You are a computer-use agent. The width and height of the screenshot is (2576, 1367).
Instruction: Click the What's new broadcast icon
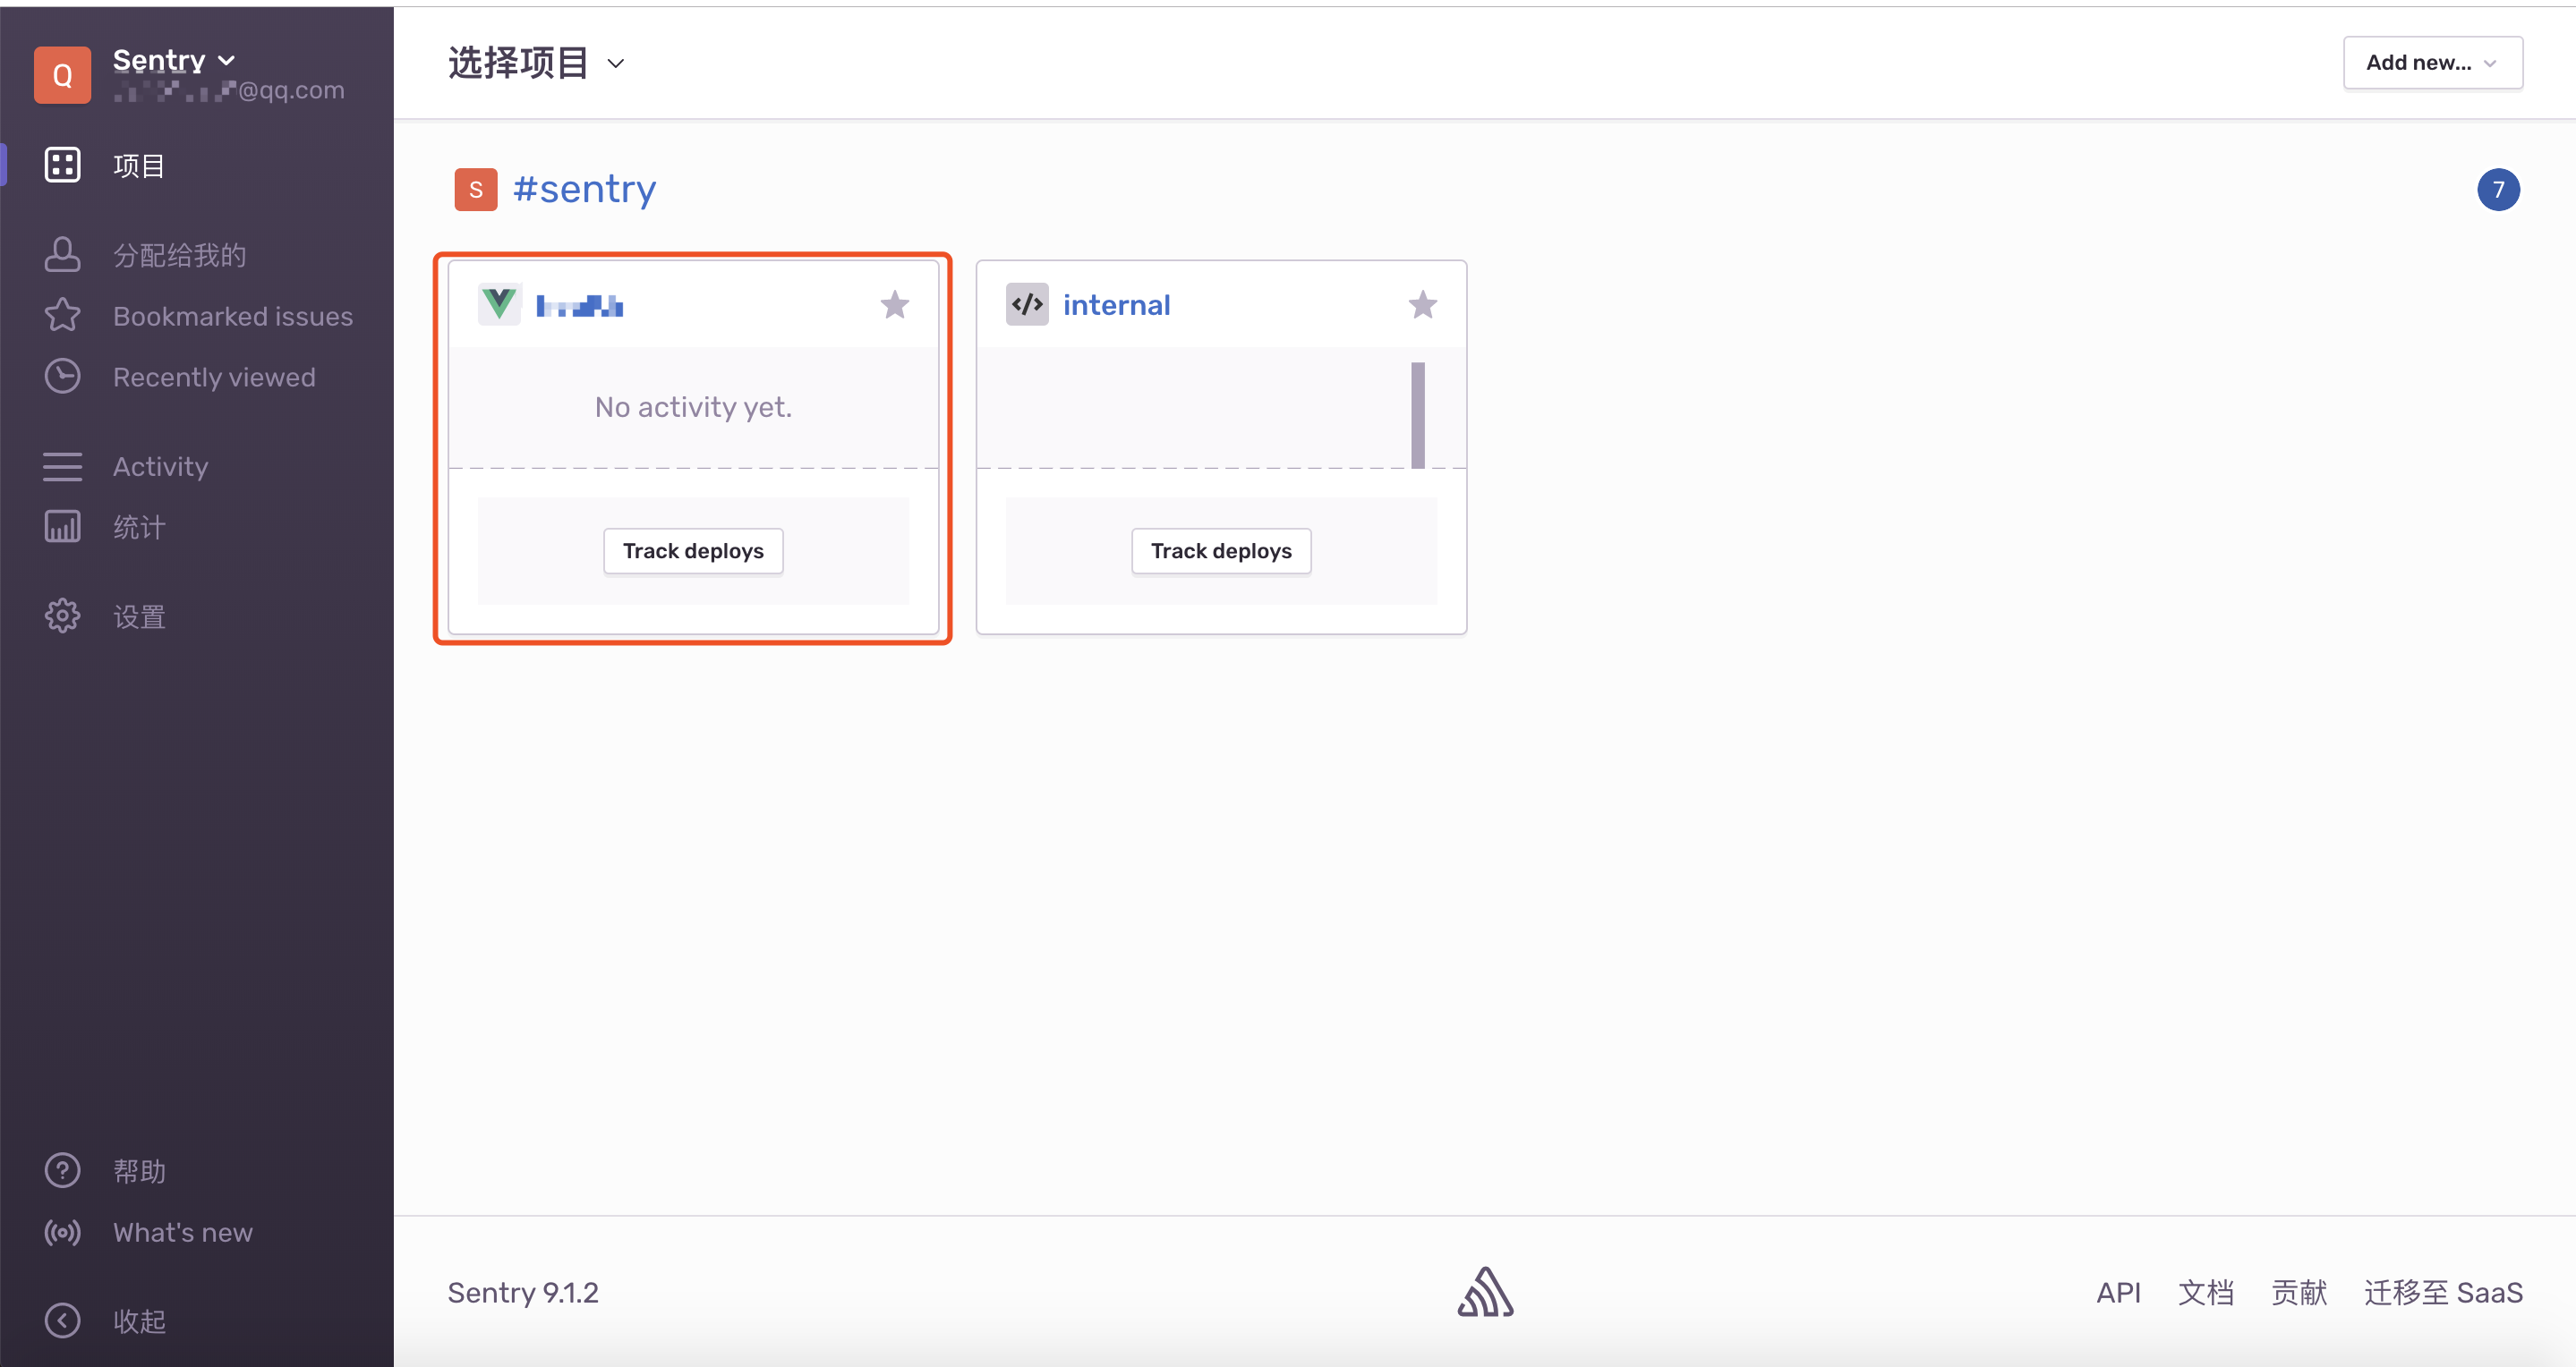point(62,1231)
